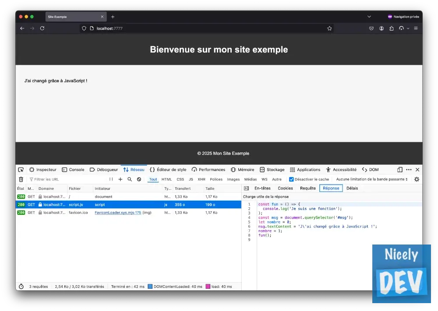
Task: Filter requests by JS
Action: coord(191,179)
